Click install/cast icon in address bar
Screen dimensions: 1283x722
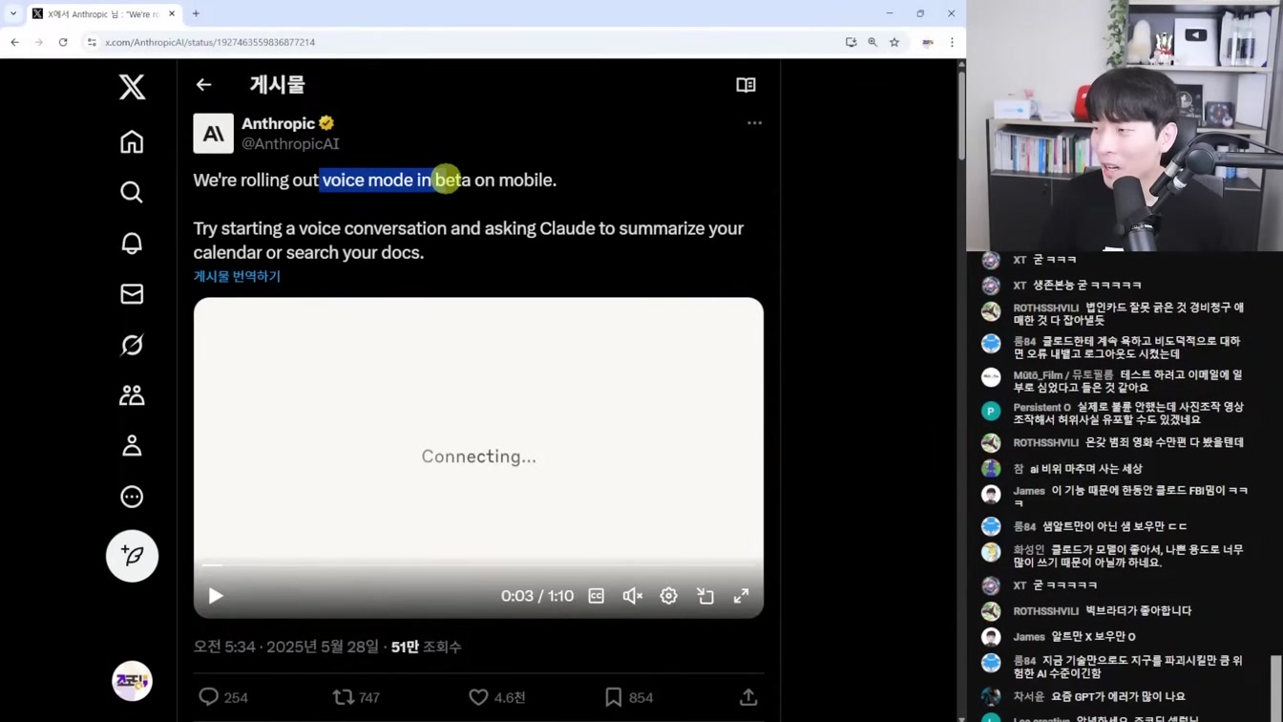click(x=851, y=42)
